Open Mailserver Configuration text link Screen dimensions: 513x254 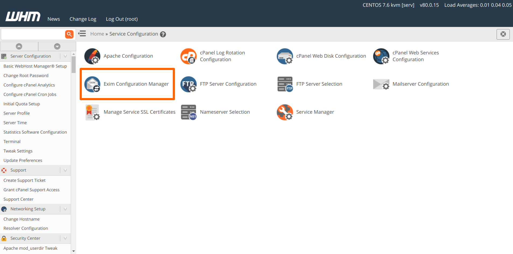tap(421, 84)
